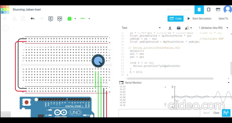Open the libraries icon
The width and height of the screenshot is (232, 123).
click(x=178, y=28)
